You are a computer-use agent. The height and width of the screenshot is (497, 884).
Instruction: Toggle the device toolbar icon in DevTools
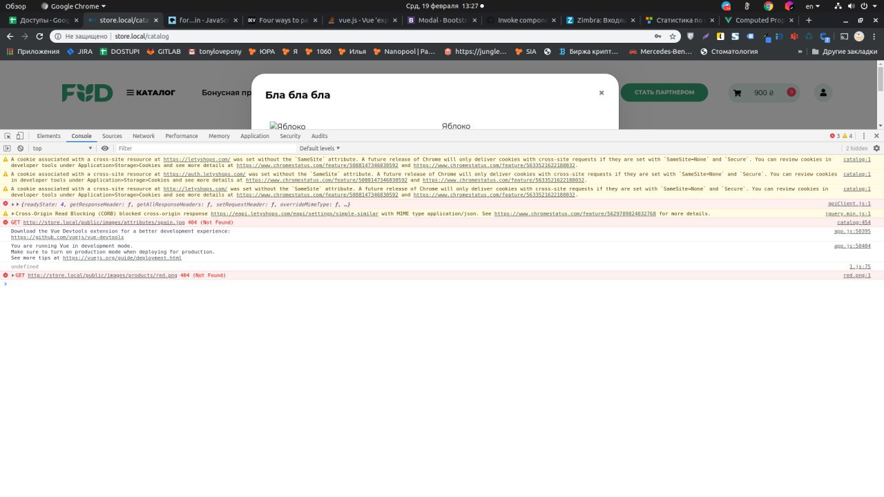[x=20, y=136]
